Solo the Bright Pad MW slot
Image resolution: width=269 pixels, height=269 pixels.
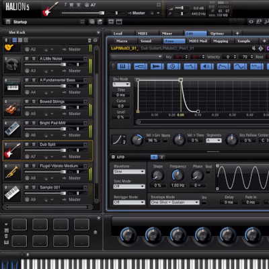point(34,123)
